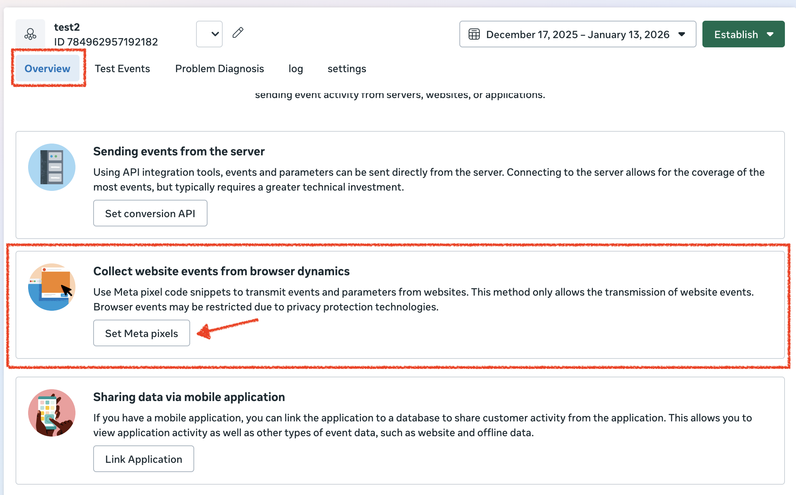The image size is (796, 495).
Task: Click the Link Application button
Action: point(144,459)
